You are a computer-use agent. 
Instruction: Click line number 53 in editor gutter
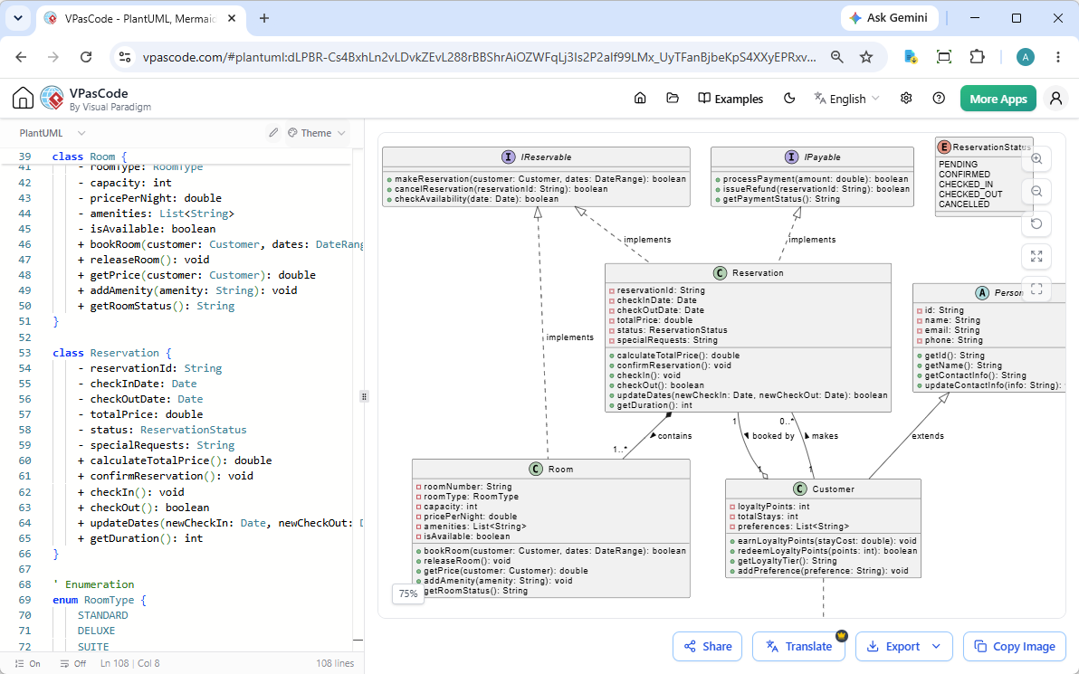(24, 353)
